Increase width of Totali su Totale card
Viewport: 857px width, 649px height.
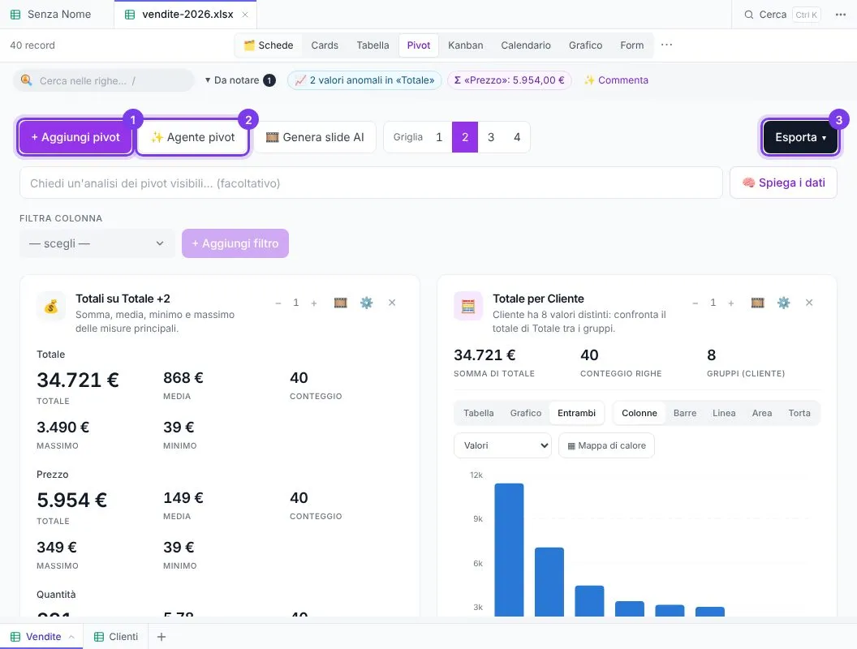[x=314, y=303]
